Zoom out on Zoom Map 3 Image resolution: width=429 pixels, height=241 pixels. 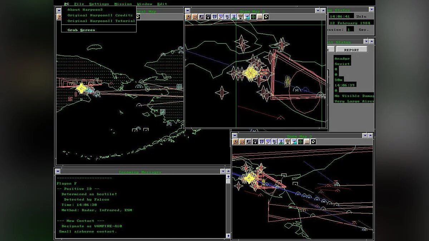click(x=242, y=142)
